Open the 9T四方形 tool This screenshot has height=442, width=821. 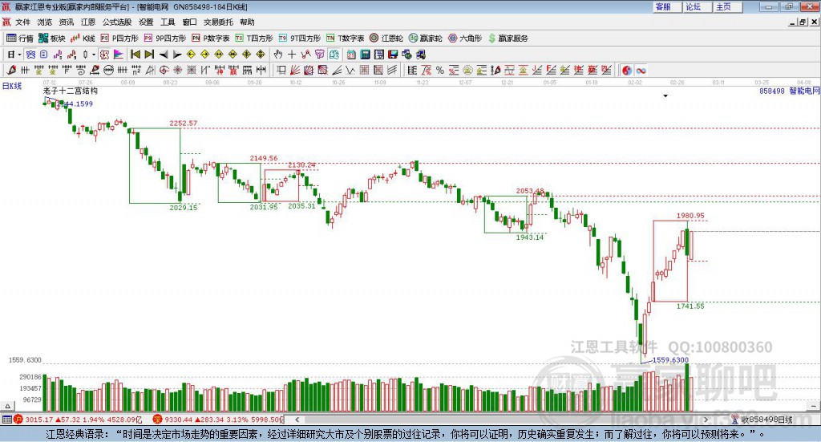coord(300,39)
